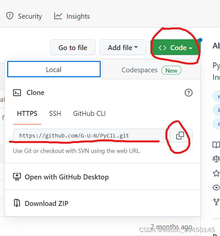Copy the clone URL to clipboard
The height and width of the screenshot is (236, 220).
click(x=181, y=136)
